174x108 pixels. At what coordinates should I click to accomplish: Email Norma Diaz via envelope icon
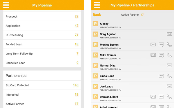coord(169,66)
